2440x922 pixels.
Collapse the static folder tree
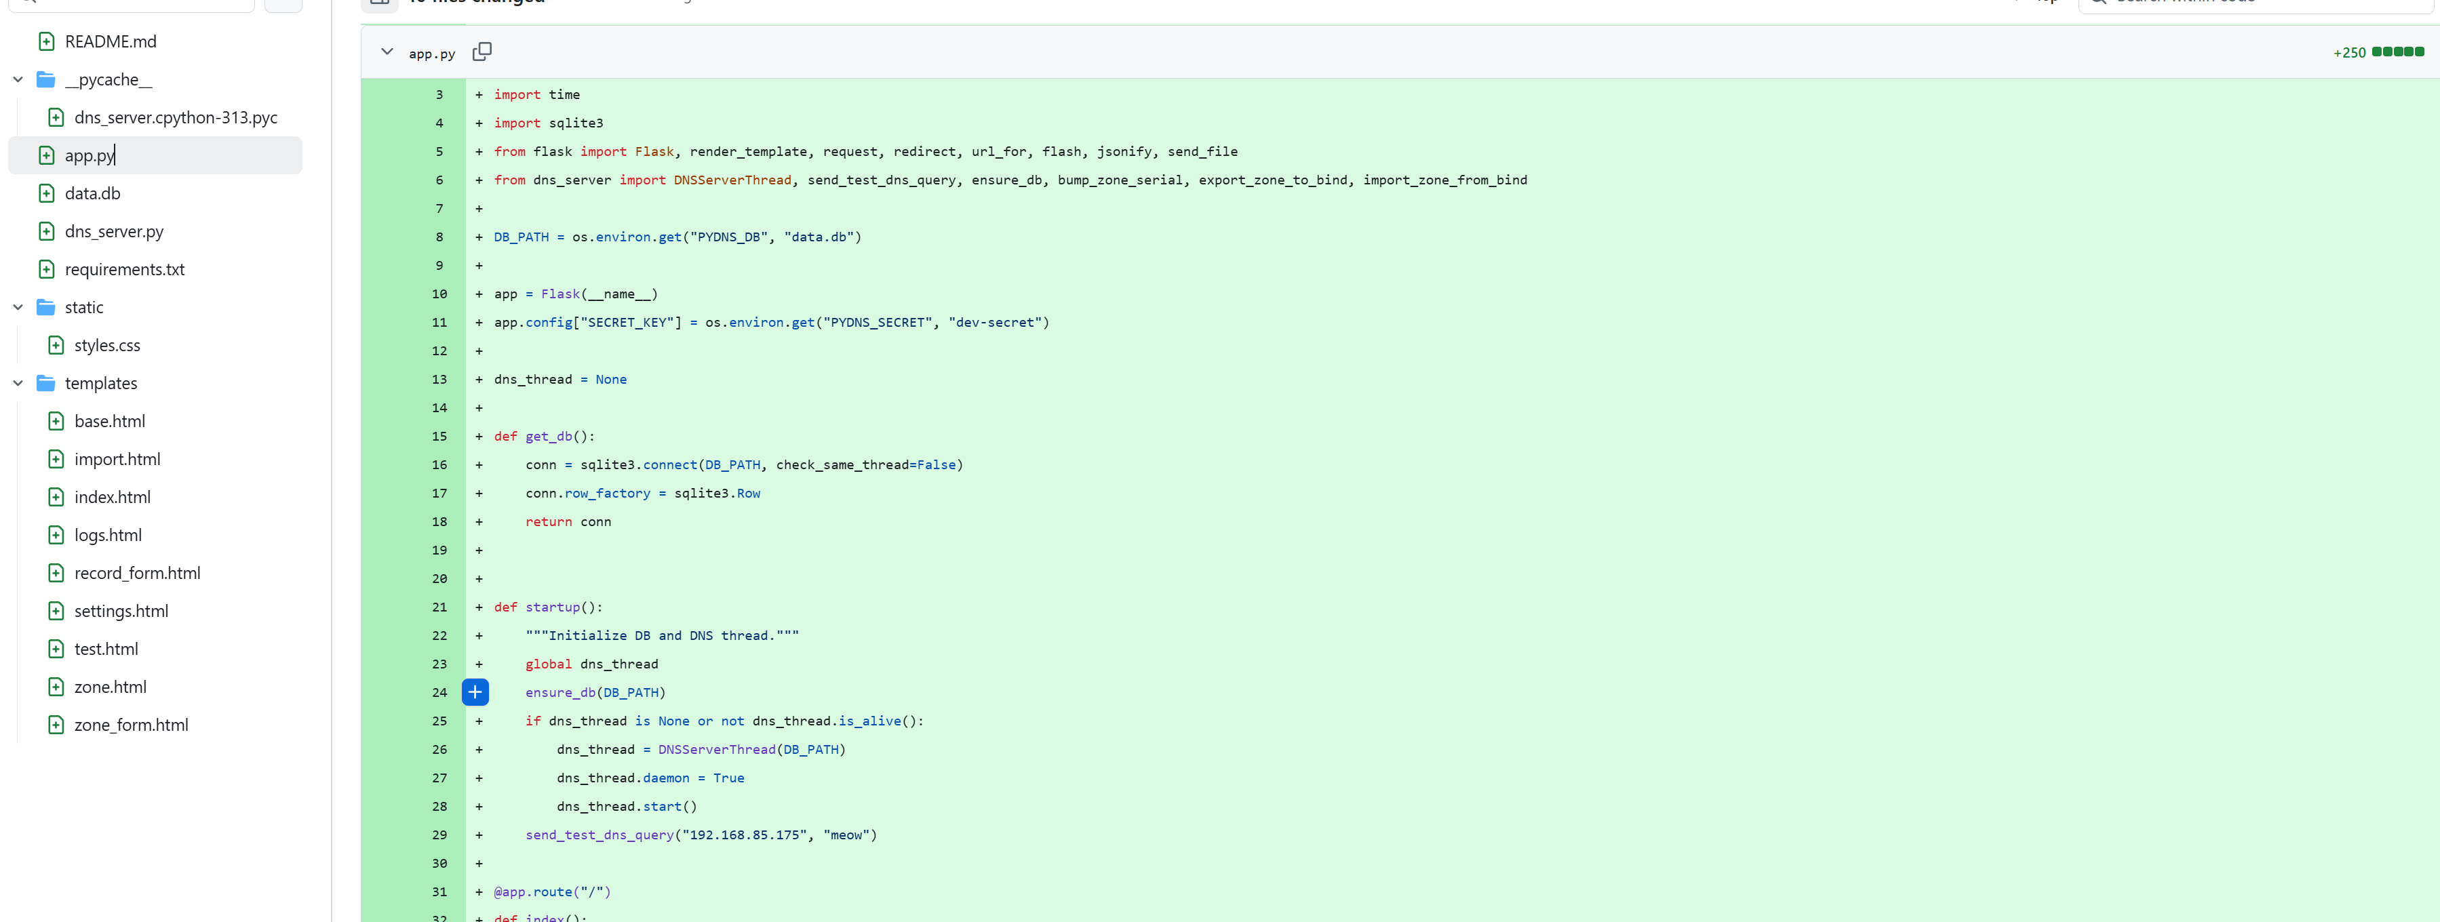coord(18,306)
